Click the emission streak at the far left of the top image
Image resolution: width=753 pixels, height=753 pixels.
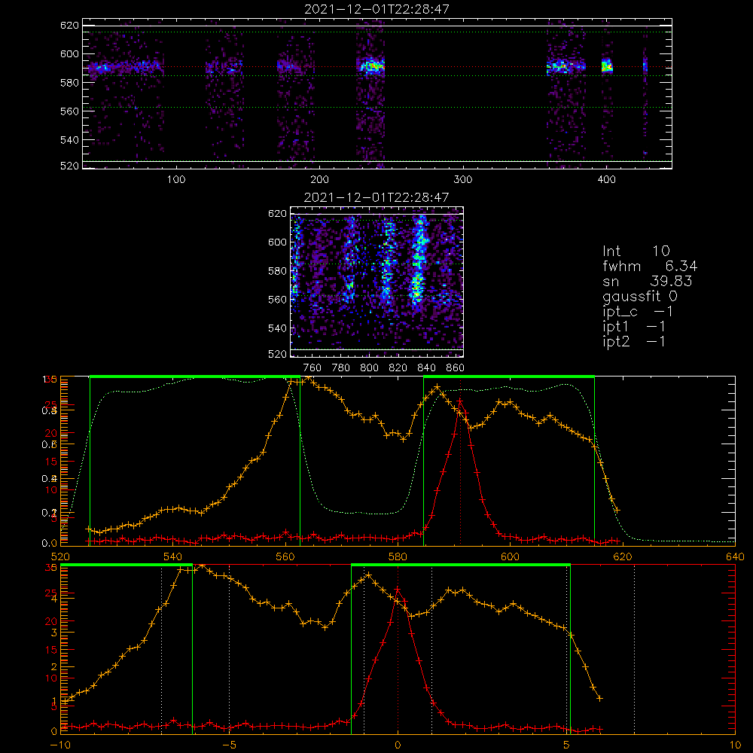click(125, 67)
